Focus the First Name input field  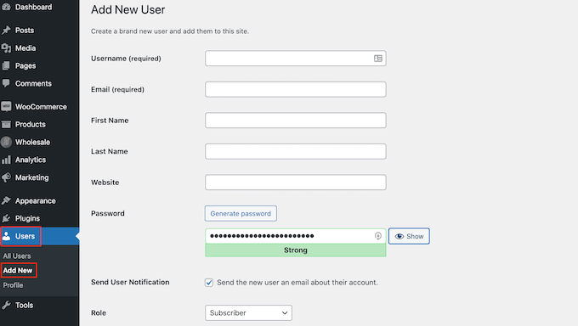[x=296, y=120]
